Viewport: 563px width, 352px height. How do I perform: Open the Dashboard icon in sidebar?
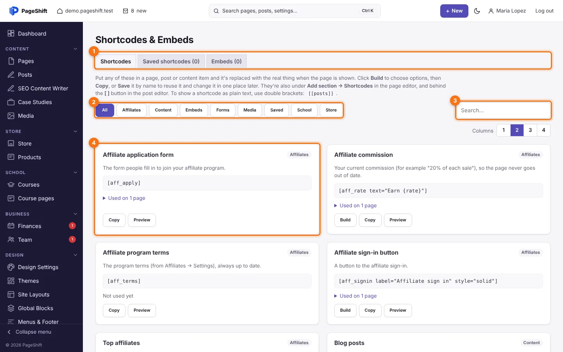(11, 34)
